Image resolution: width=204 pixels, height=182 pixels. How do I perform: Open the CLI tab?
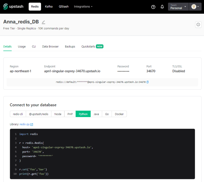pos(34,47)
